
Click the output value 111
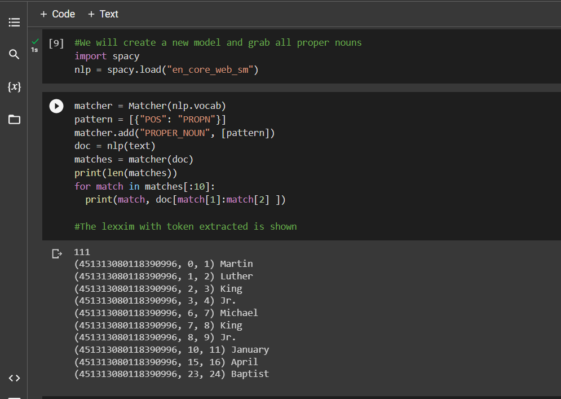coord(82,252)
